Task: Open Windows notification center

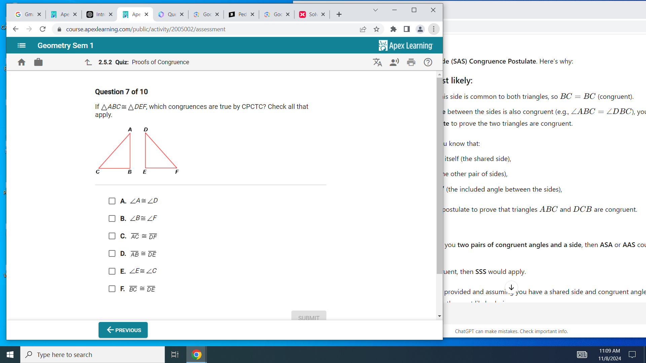Action: 632,355
